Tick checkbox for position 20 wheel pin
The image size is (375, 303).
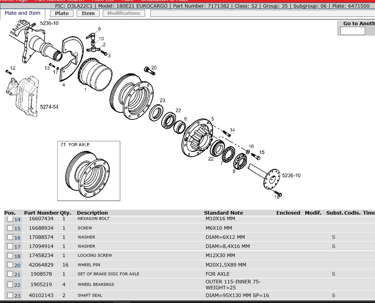click(x=10, y=265)
